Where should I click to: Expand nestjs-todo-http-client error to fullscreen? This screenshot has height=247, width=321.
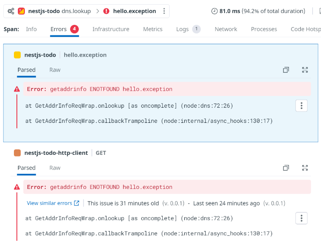(x=305, y=168)
